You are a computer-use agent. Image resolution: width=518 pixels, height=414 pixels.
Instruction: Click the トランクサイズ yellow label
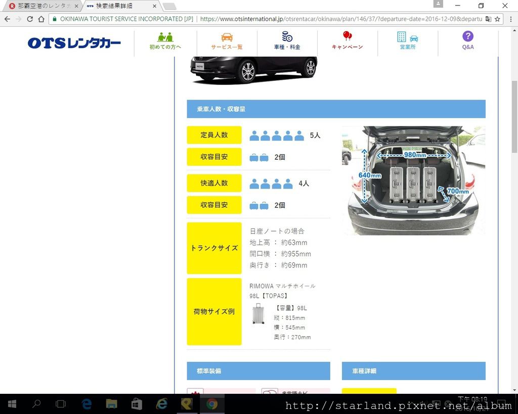214,248
